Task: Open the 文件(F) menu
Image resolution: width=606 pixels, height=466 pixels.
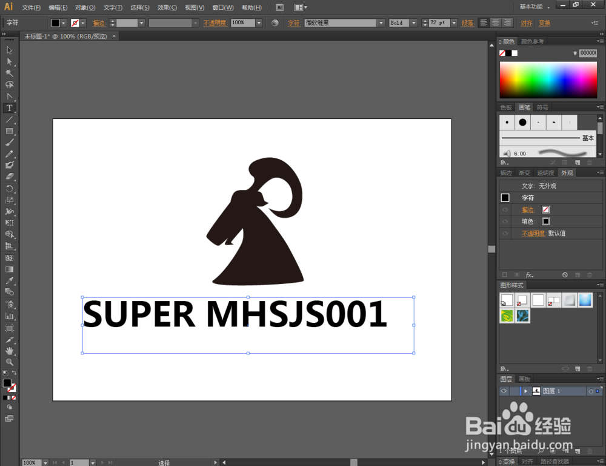Action: click(x=32, y=7)
